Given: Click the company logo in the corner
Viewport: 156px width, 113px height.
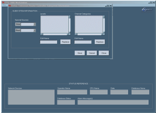Looking at the screenshot, I should (147, 10).
